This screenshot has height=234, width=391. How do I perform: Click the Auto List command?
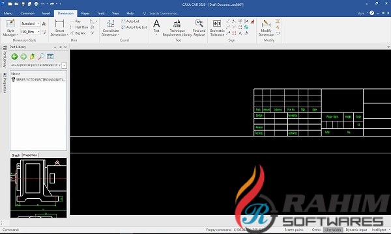[130, 21]
